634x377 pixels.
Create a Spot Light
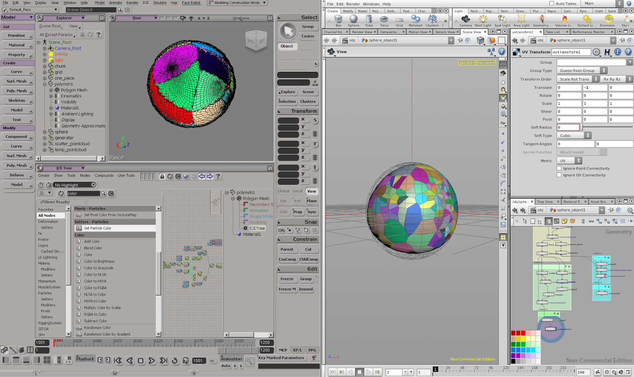pos(502,21)
